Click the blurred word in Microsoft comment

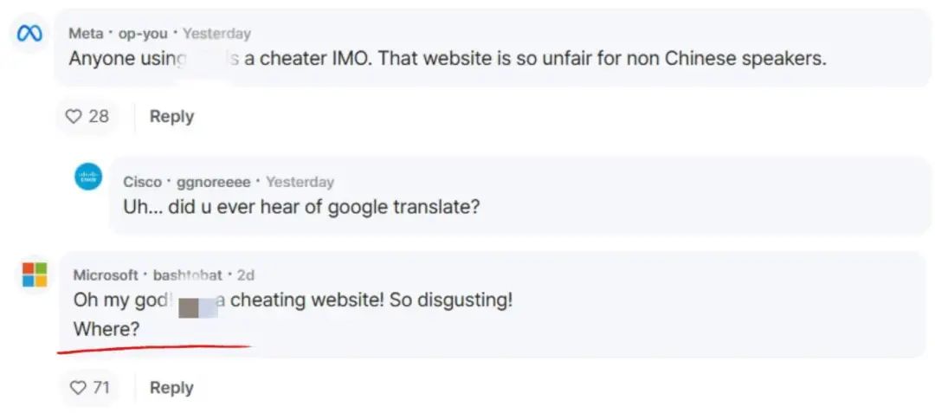(198, 302)
